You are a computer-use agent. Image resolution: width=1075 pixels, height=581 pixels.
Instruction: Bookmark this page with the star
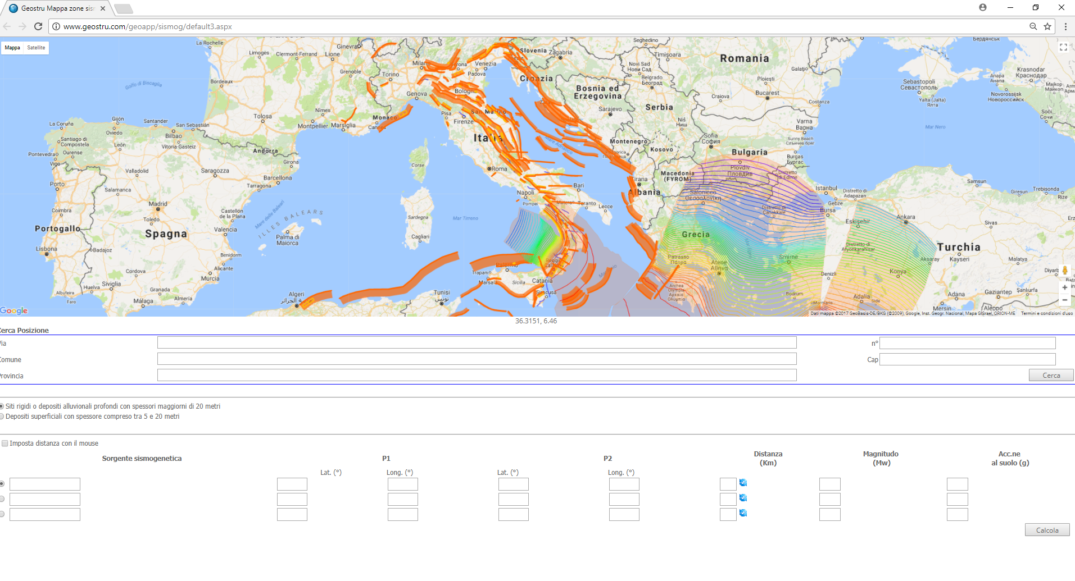click(x=1047, y=26)
